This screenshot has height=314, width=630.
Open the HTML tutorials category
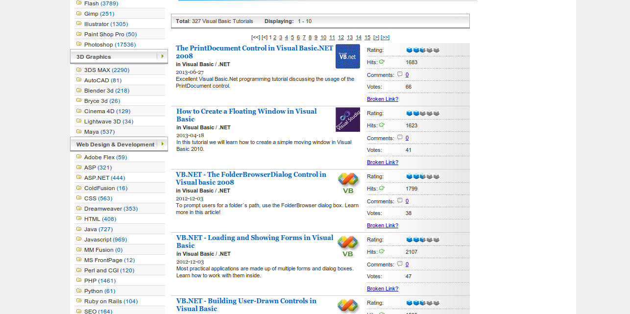point(100,219)
